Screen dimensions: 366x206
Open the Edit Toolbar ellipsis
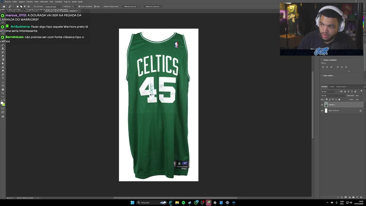click(3, 97)
